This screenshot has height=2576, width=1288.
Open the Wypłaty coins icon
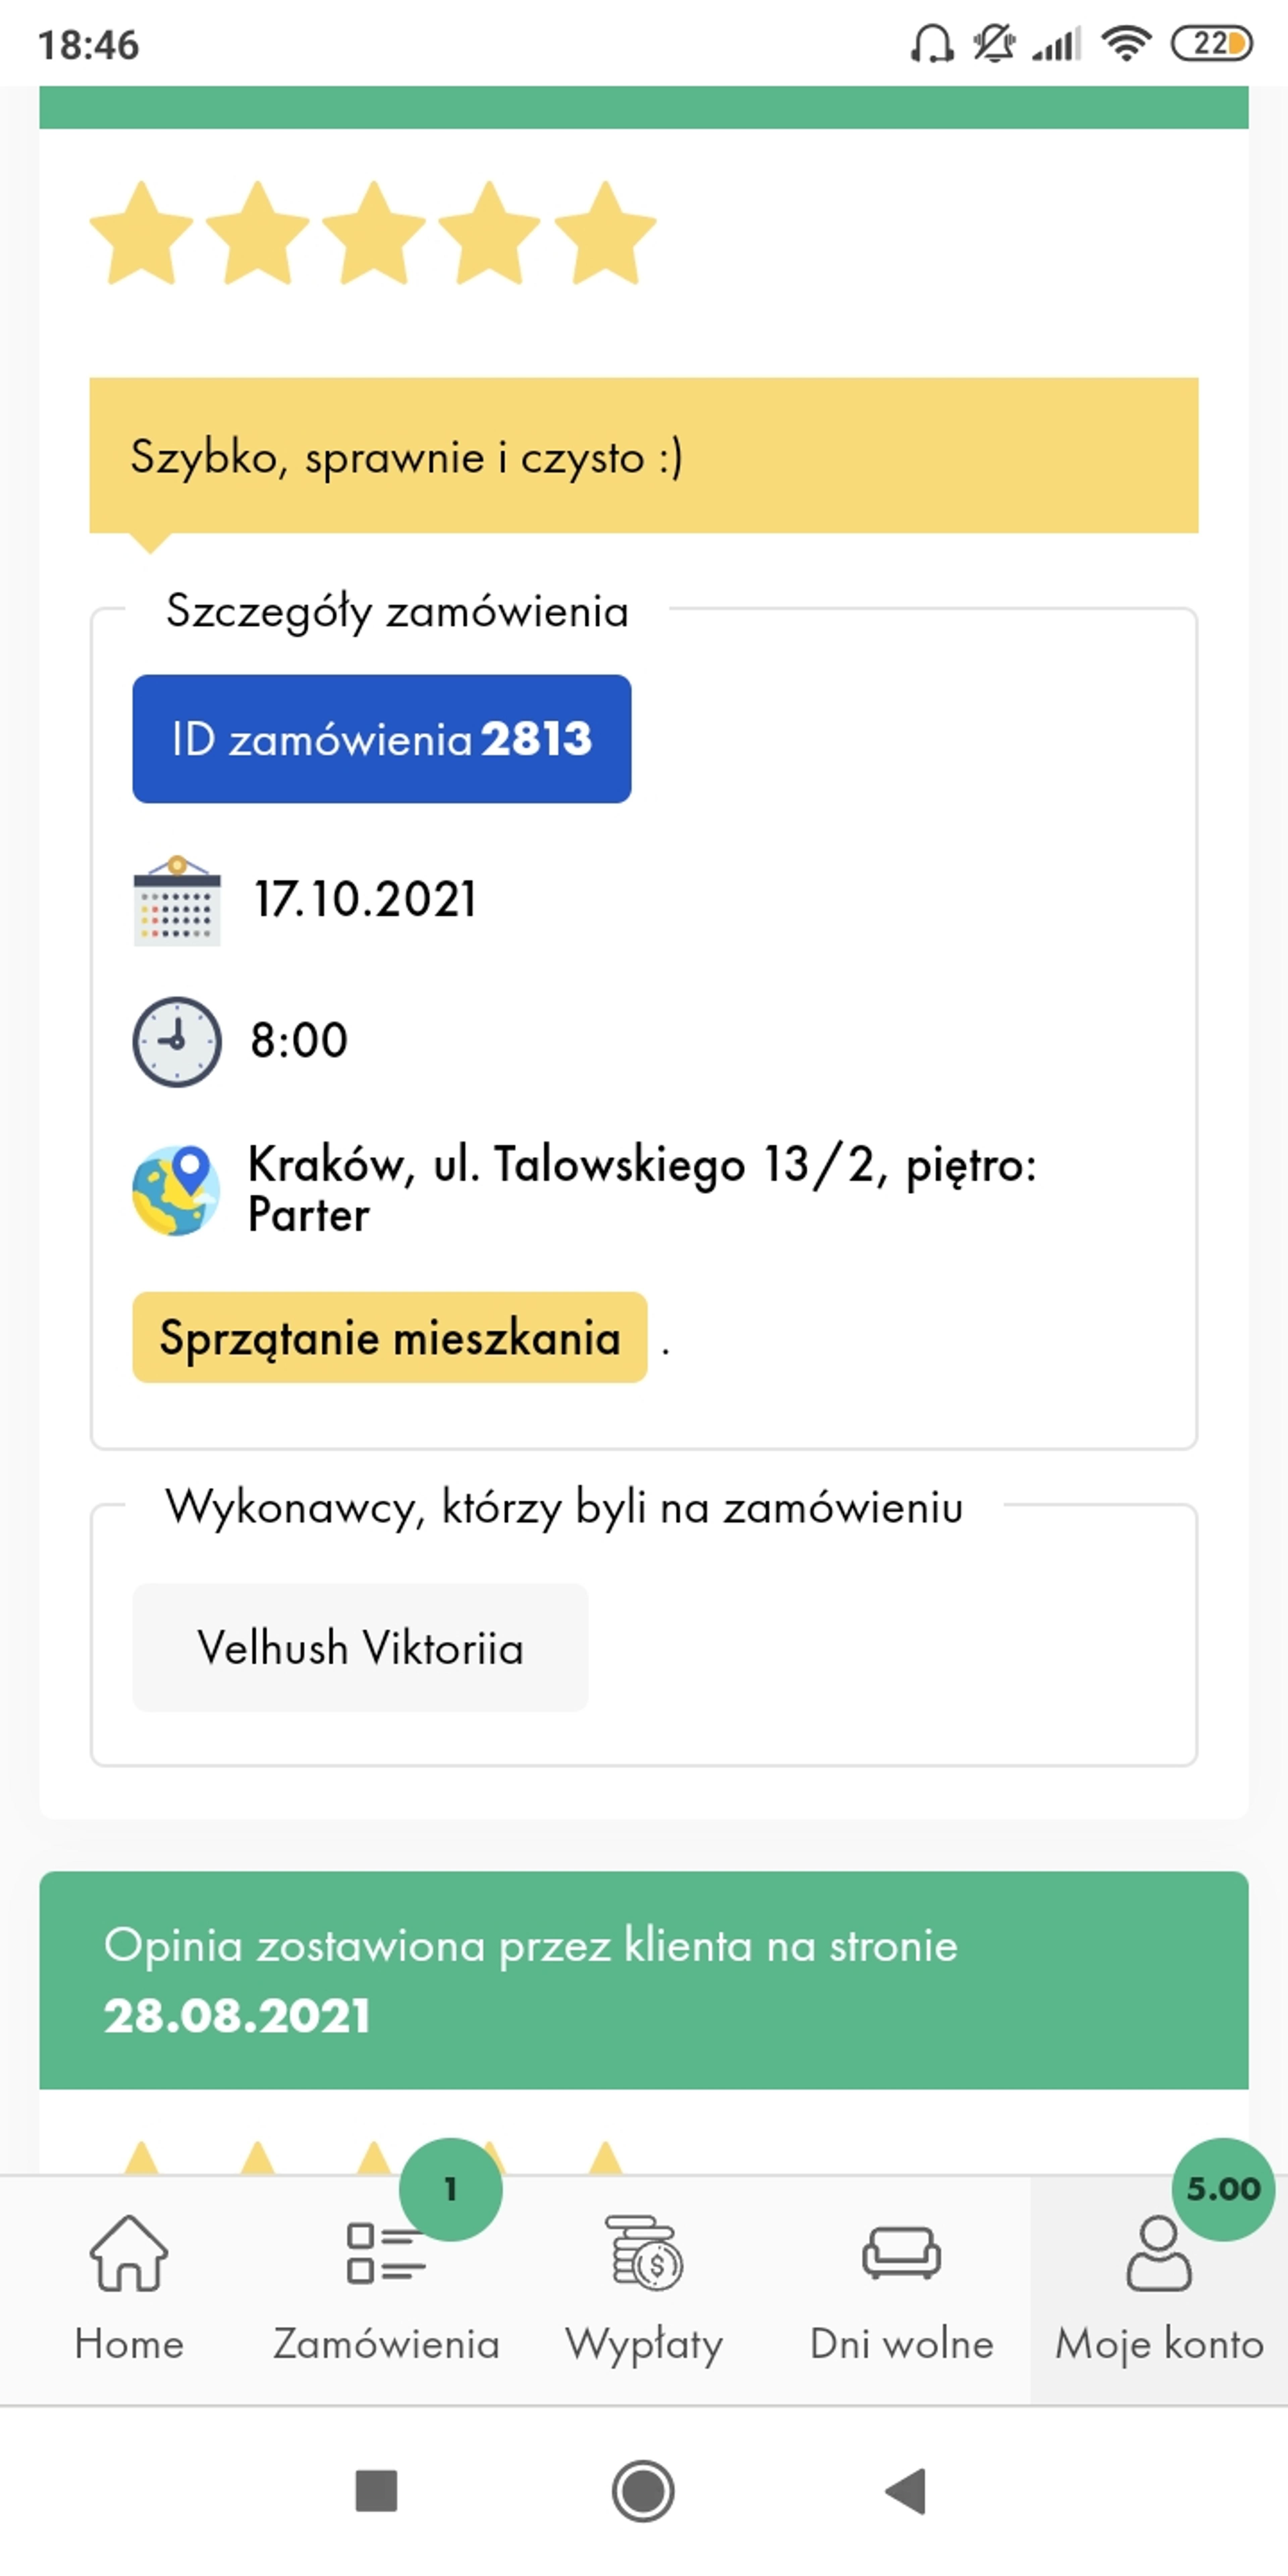tap(644, 2252)
